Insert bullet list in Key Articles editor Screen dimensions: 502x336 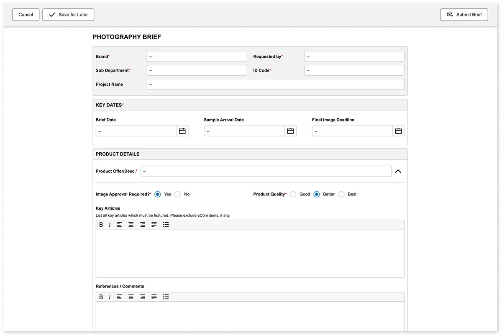point(166,225)
